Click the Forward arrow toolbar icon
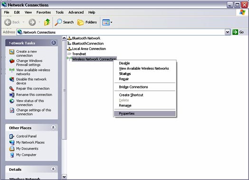249x180 pixels. (32, 22)
